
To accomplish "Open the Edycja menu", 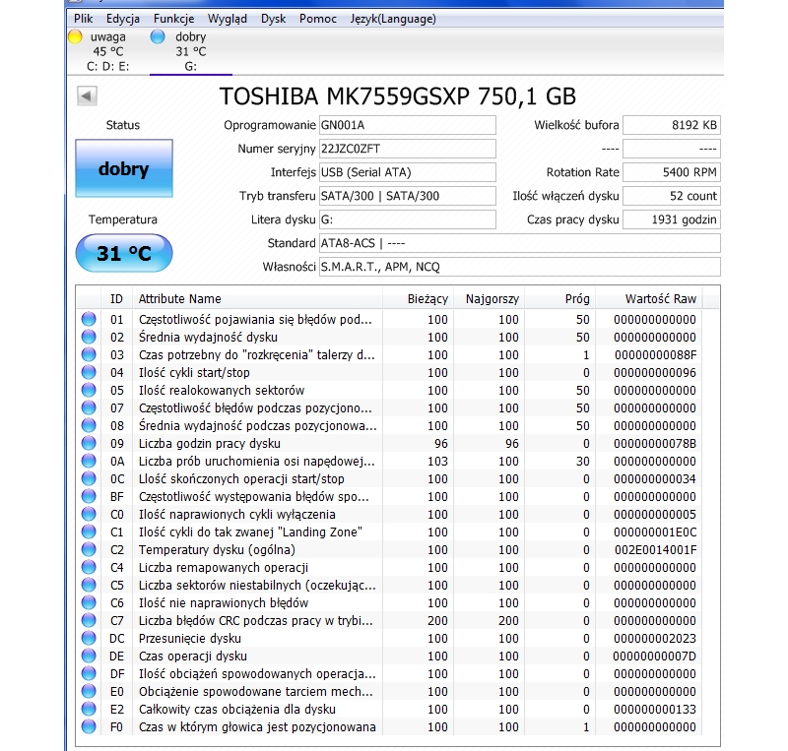I will tap(122, 19).
